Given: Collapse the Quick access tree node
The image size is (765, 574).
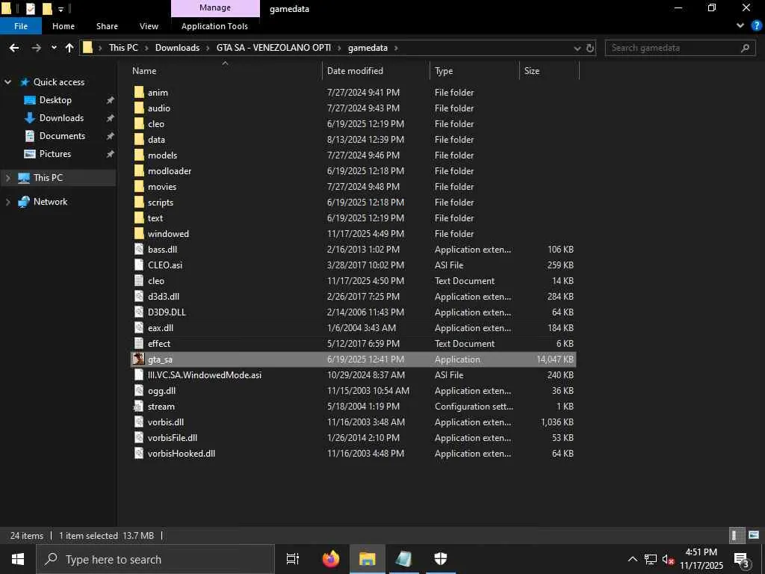Looking at the screenshot, I should [7, 82].
